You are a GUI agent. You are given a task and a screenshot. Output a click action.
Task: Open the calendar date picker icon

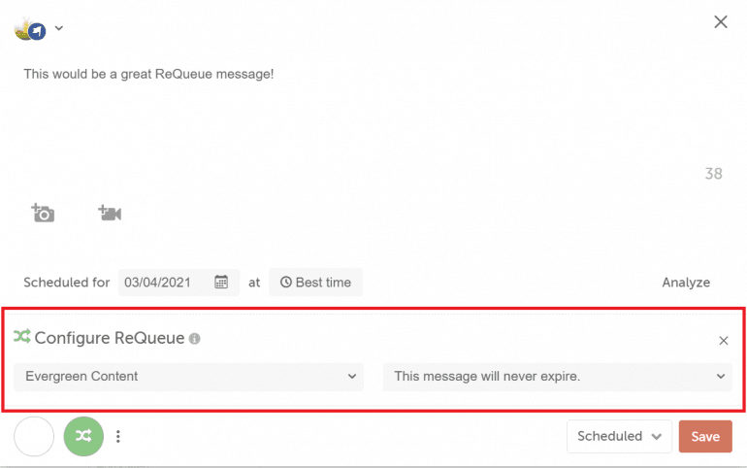[221, 282]
